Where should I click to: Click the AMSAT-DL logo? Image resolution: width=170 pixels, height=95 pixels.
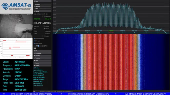coord(16,7)
